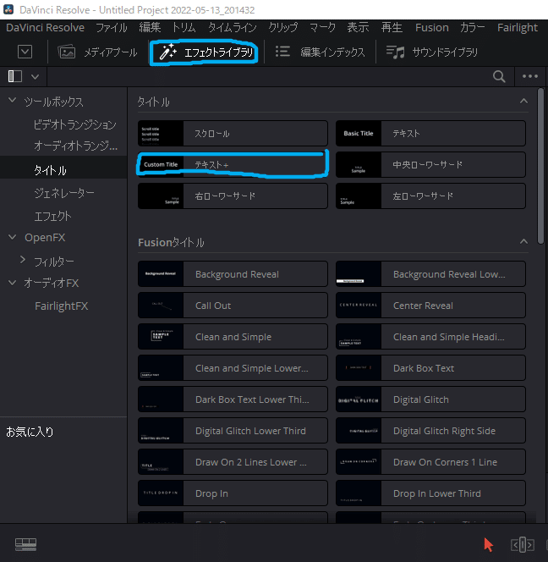548x562 pixels.
Task: Open the トリム menu
Action: click(184, 28)
